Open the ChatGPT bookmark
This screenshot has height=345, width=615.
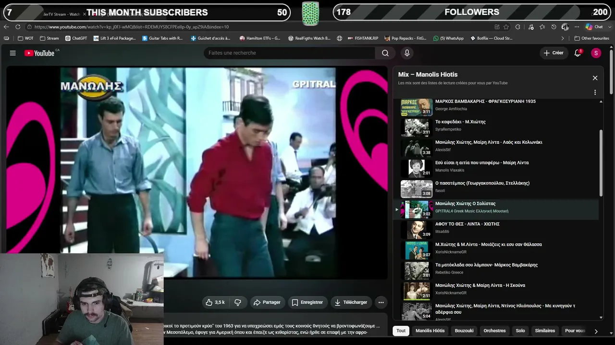point(76,38)
